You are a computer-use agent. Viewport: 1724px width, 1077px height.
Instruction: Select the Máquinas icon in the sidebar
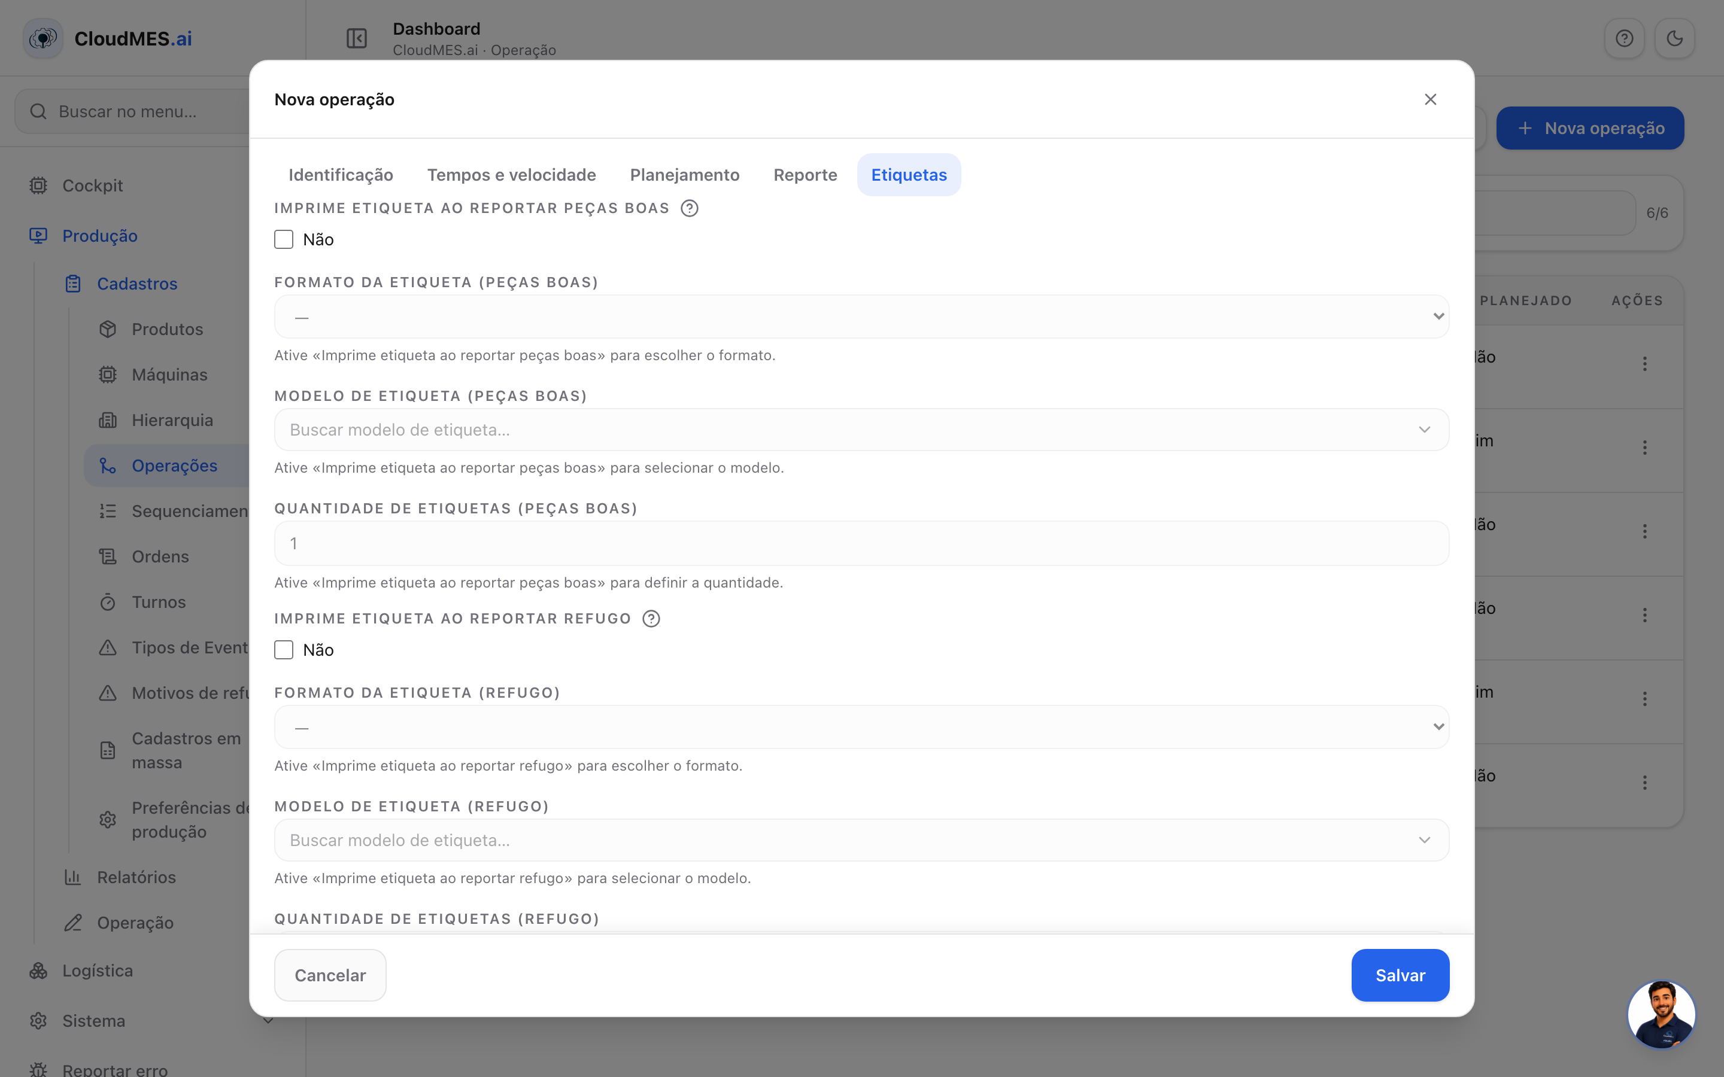(108, 375)
